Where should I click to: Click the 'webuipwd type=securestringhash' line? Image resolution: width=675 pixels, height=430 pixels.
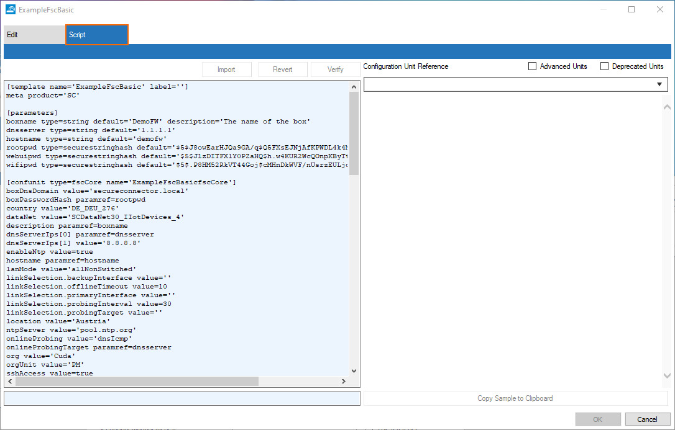point(177,156)
